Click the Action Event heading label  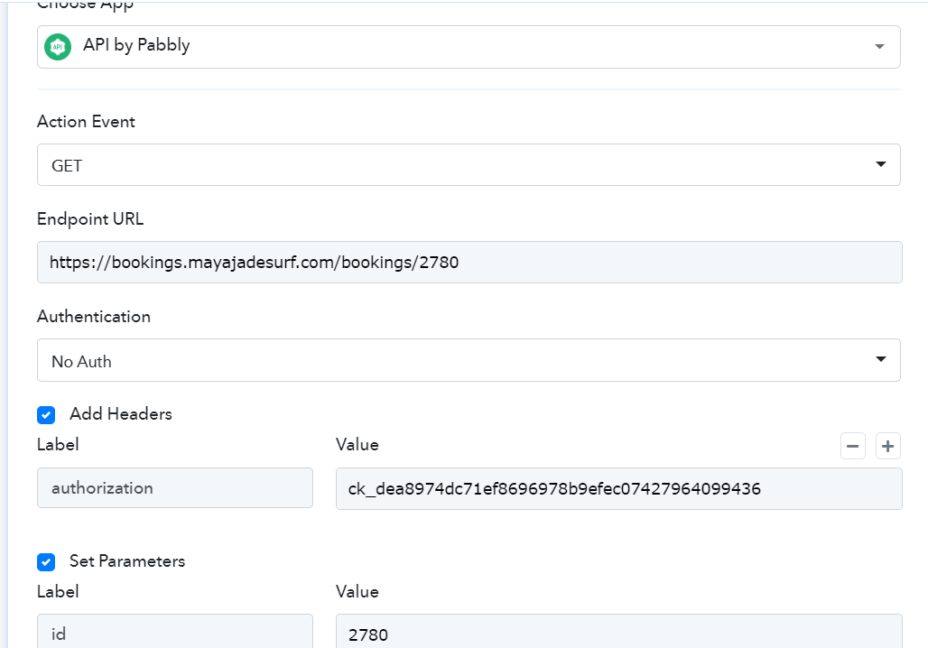pyautogui.click(x=86, y=122)
